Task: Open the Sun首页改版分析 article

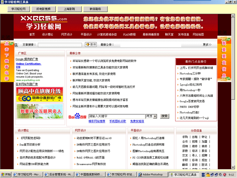Action: tap(30, 145)
